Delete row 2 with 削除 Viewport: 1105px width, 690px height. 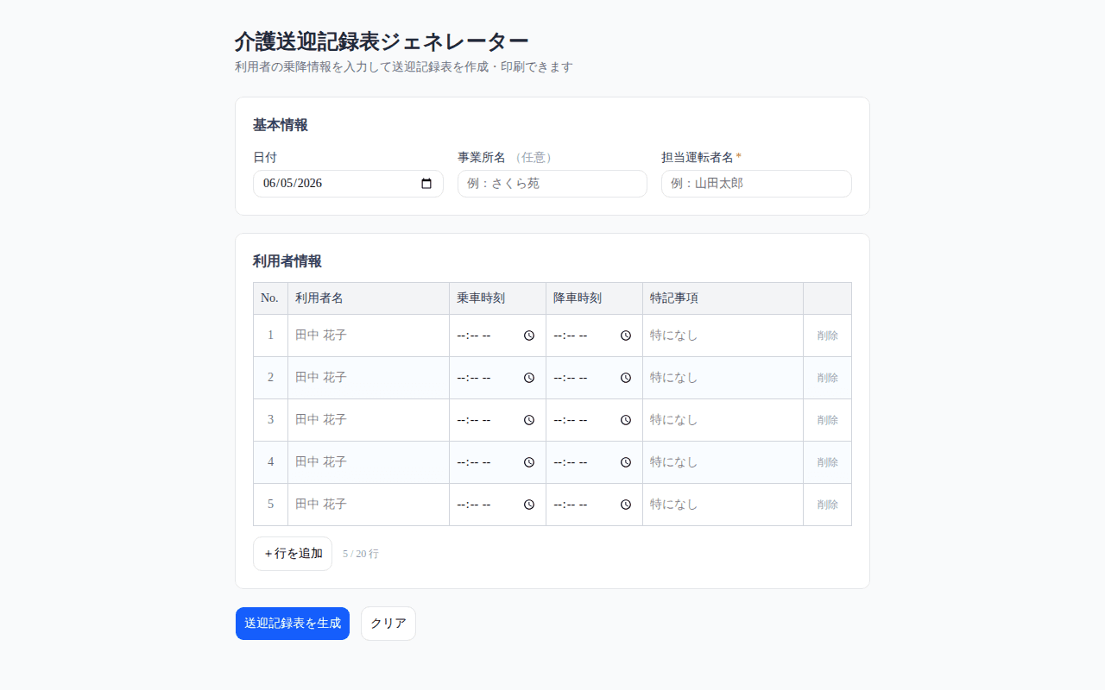(x=828, y=378)
